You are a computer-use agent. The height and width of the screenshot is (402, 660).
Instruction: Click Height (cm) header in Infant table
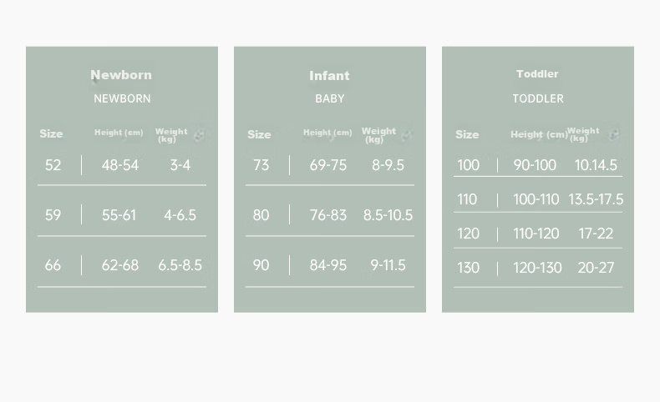tap(327, 133)
